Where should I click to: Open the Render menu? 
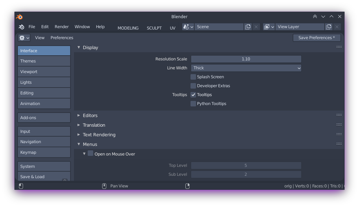tap(62, 27)
